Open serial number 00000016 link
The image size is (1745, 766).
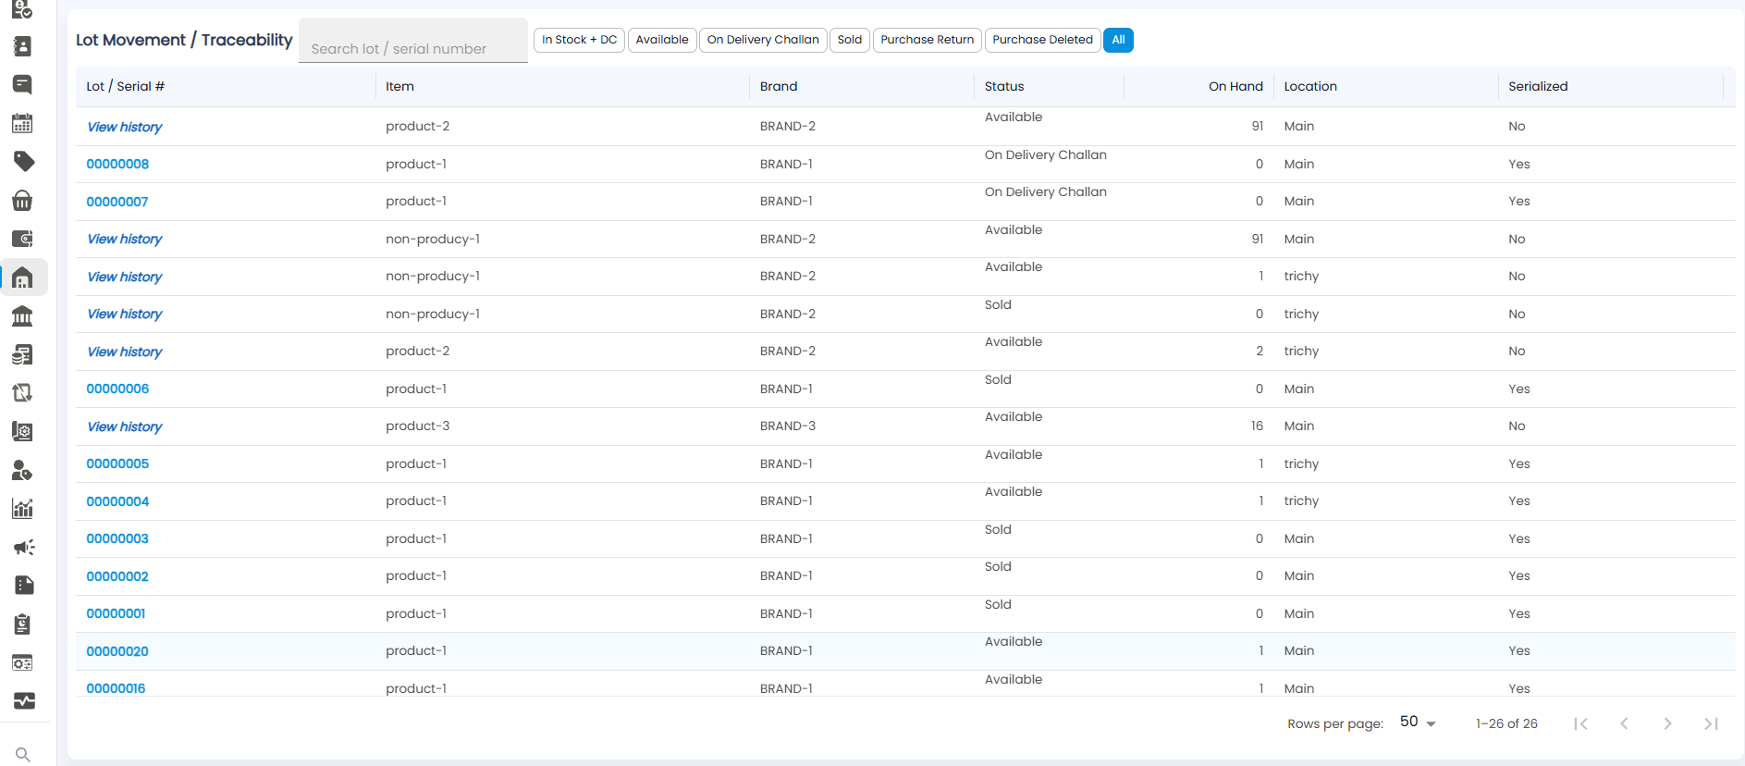(x=116, y=688)
